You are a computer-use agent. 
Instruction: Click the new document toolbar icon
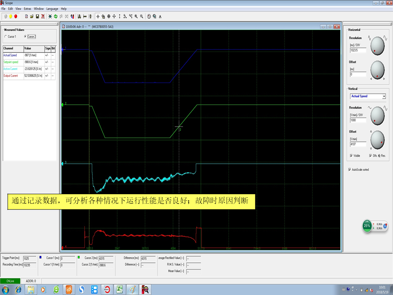pyautogui.click(x=26, y=16)
